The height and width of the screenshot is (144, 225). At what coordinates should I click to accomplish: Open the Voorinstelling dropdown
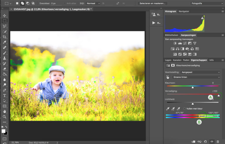click(201, 72)
